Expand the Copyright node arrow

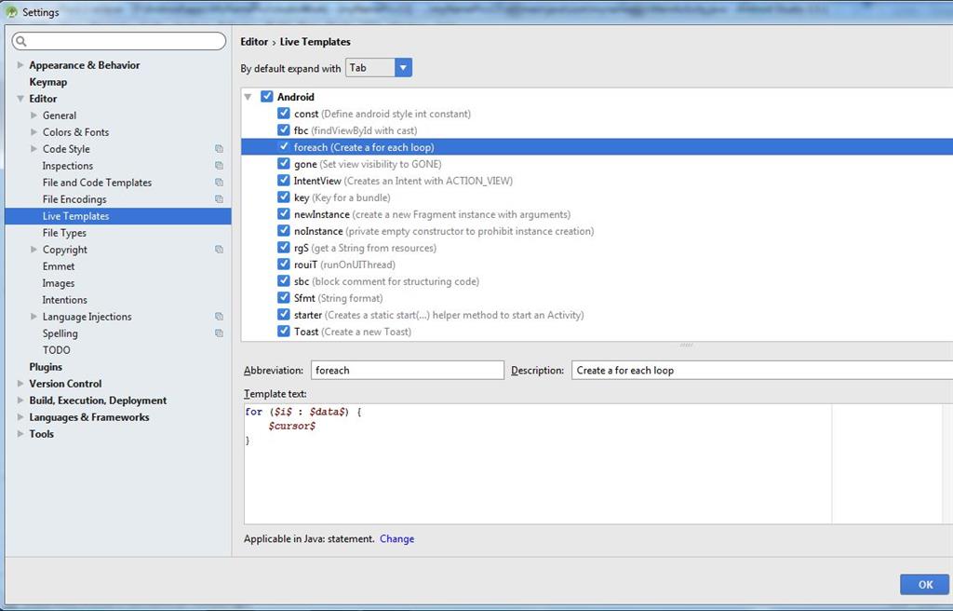[34, 250]
